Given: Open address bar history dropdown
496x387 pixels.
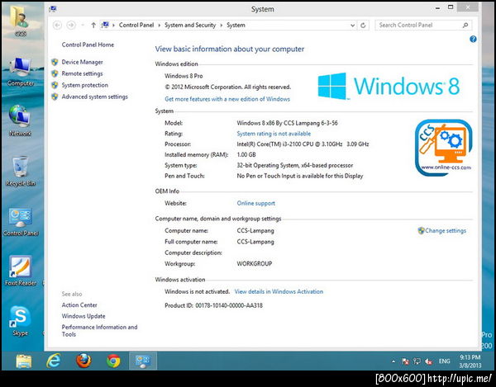Looking at the screenshot, I should [353, 26].
